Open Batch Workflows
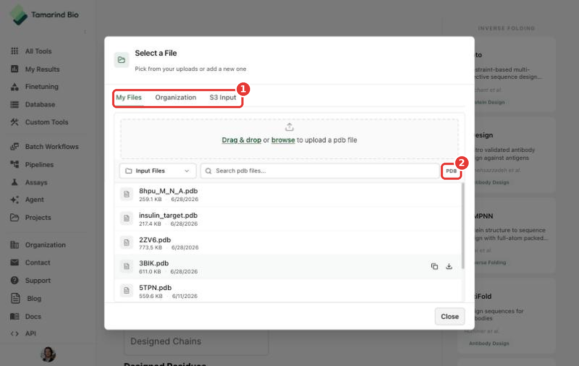 coord(45,146)
